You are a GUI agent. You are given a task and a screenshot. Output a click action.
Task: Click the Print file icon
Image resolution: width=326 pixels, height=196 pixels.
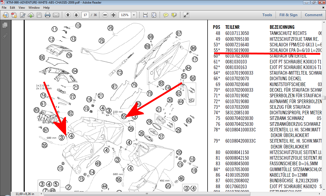coord(48,15)
